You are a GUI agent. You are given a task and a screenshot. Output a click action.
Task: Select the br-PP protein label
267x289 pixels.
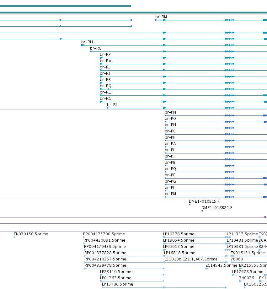click(170, 137)
